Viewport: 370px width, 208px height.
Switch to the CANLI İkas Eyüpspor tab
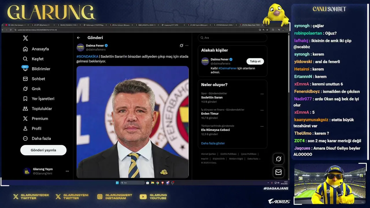coord(17,25)
